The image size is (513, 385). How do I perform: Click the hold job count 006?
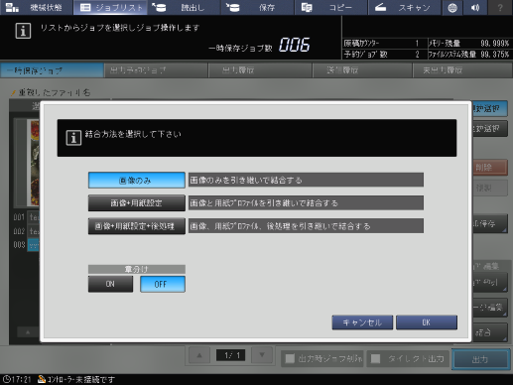click(294, 45)
